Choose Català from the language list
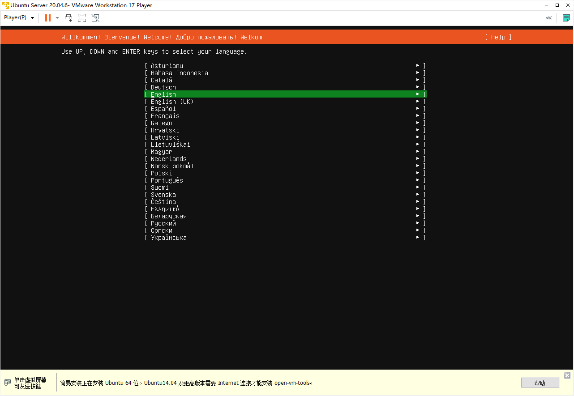The image size is (574, 396). [x=285, y=80]
